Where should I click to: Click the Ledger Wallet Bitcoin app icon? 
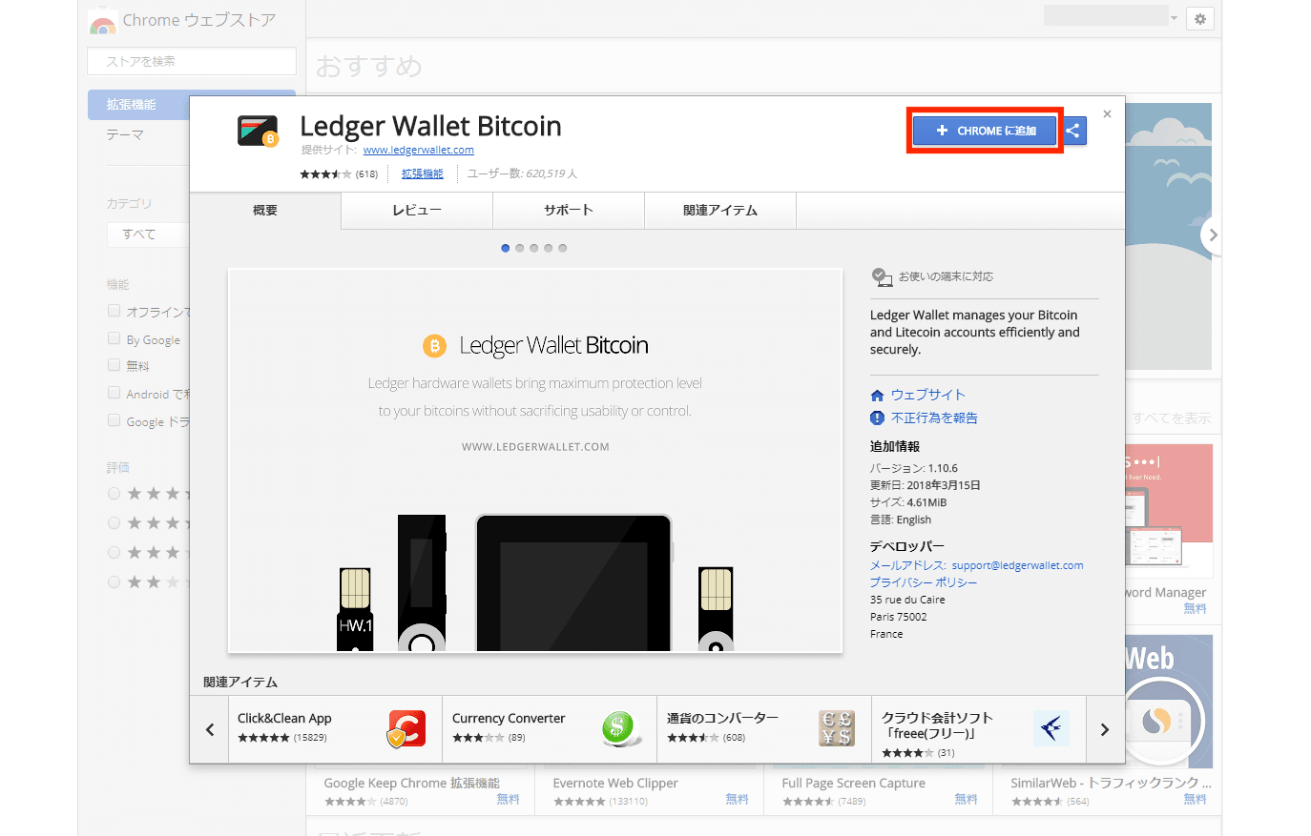(x=258, y=132)
